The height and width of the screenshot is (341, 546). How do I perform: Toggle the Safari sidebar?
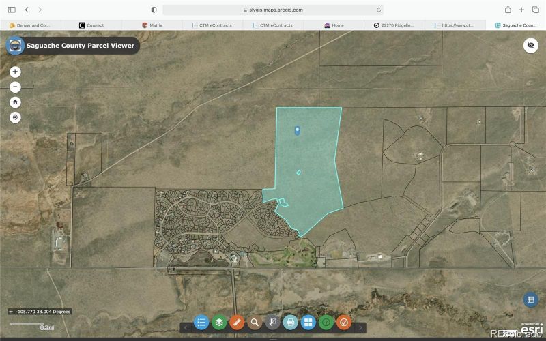[12, 10]
